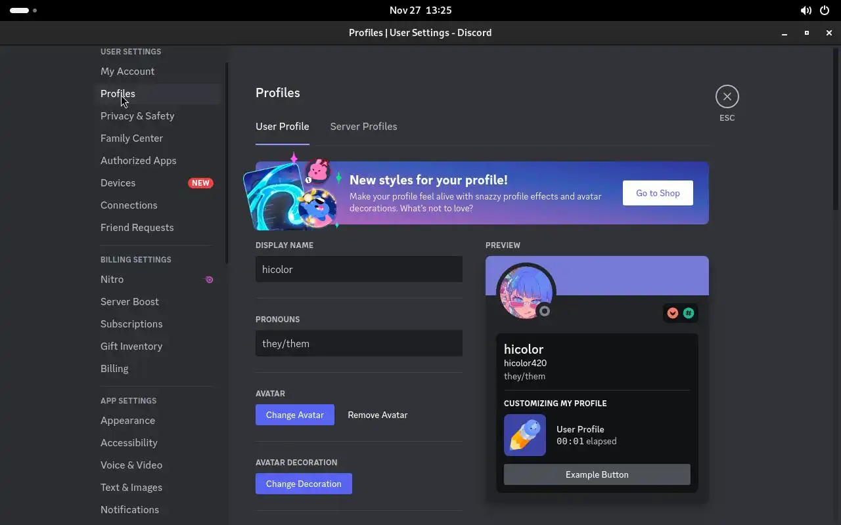The width and height of the screenshot is (841, 525).
Task: Switch to the User Profile tab
Action: pos(282,127)
